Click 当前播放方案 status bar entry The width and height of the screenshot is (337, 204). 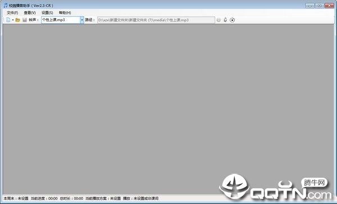click(103, 198)
